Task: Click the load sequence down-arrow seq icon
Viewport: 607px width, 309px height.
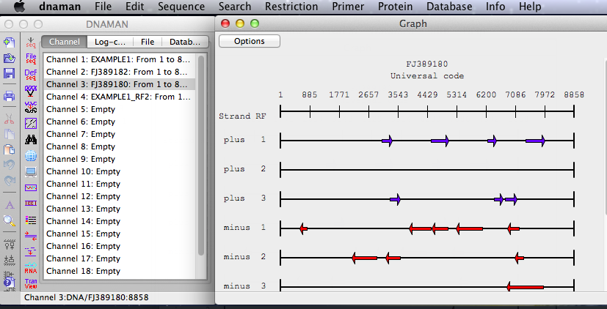Action: [x=31, y=42]
